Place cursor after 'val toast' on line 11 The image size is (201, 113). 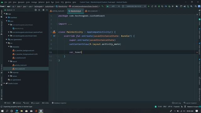(x=82, y=52)
